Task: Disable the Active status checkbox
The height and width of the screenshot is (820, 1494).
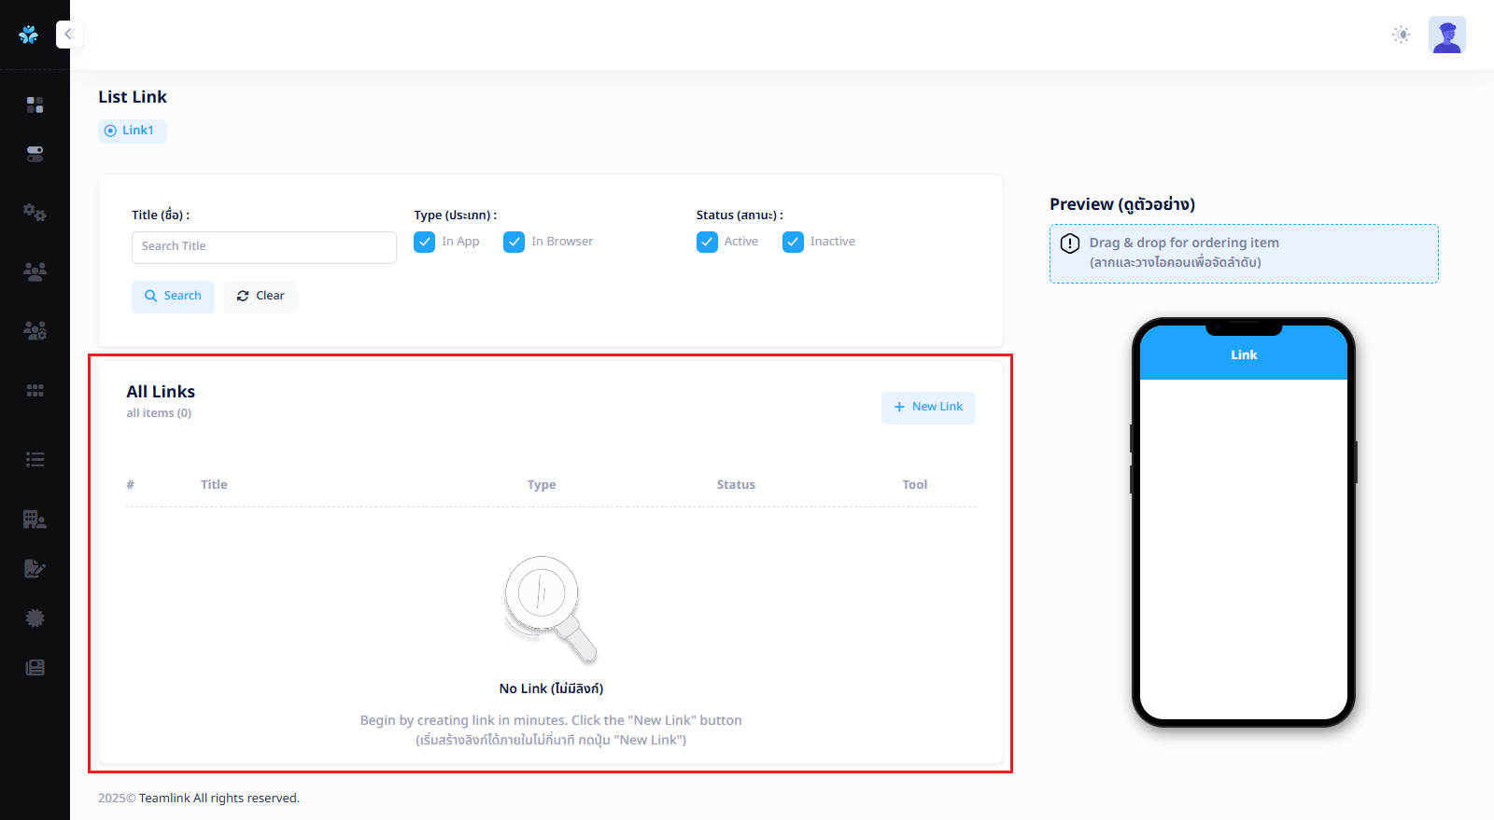Action: [x=707, y=243]
